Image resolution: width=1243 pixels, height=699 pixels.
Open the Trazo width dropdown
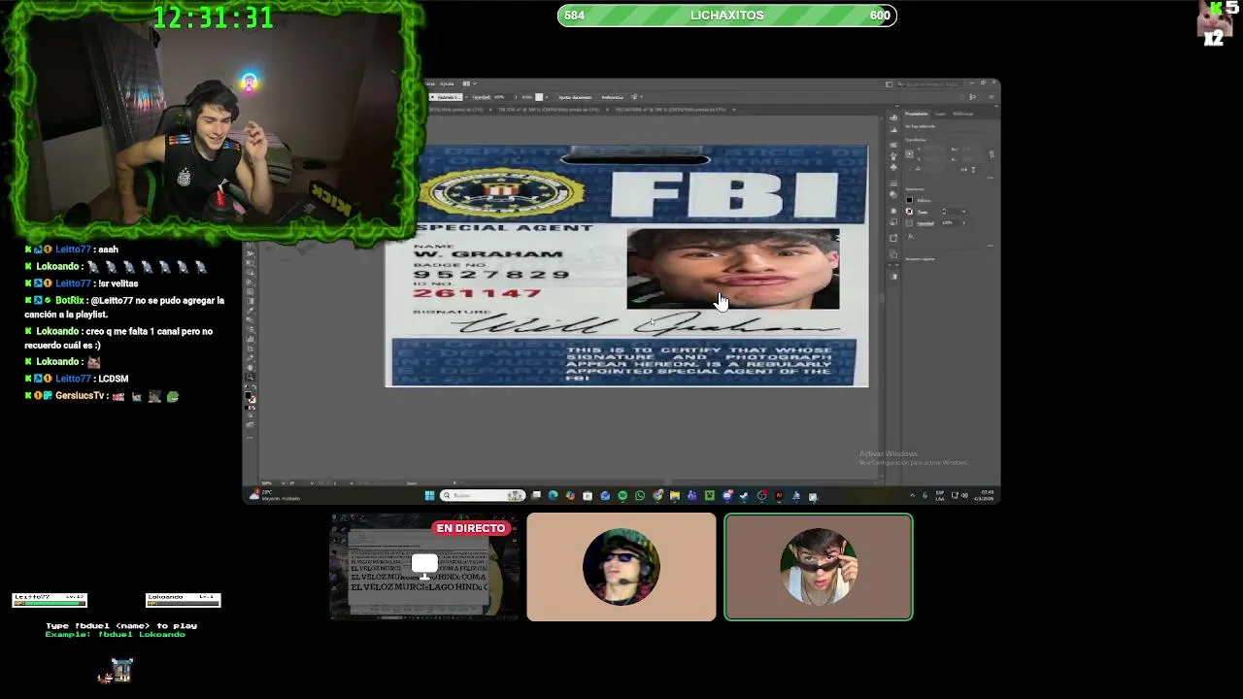[x=963, y=211]
